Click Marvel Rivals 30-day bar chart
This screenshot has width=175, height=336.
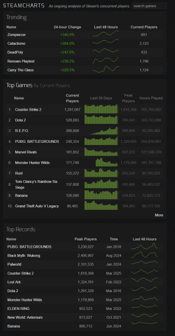(101, 152)
